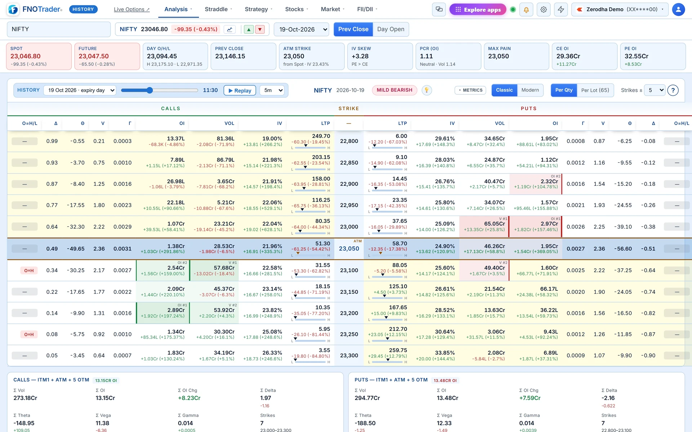Open the settings gear icon

(544, 10)
